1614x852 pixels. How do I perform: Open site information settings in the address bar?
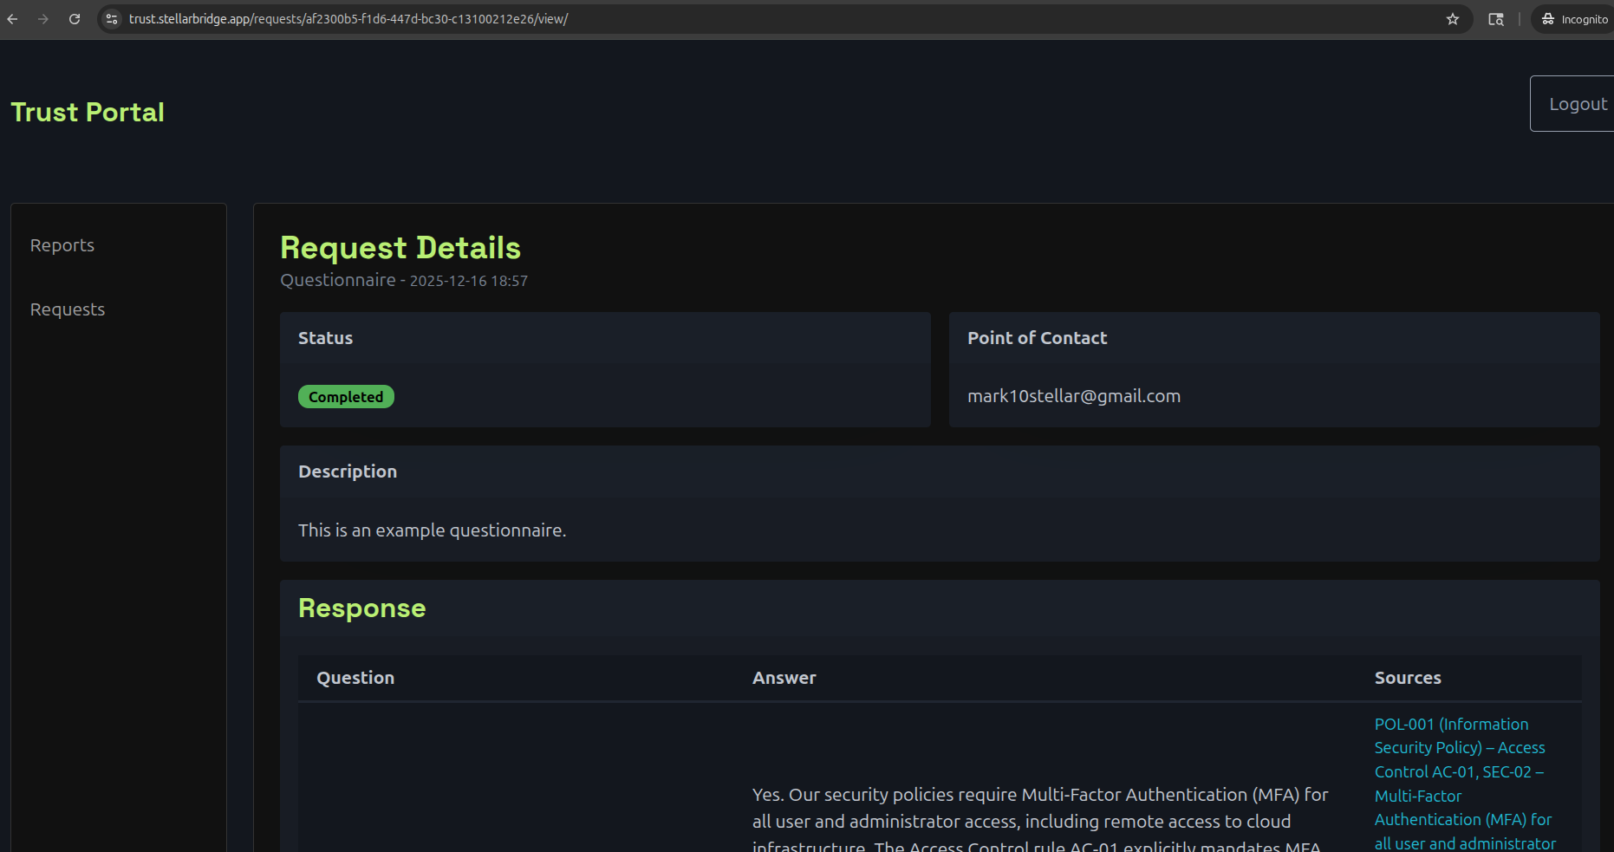(x=111, y=18)
